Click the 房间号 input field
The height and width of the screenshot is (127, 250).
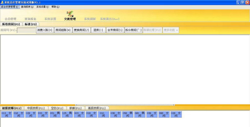coord(26,30)
